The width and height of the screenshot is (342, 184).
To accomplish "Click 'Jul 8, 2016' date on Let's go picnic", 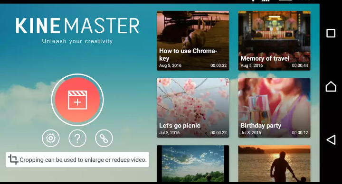I will tap(169, 133).
